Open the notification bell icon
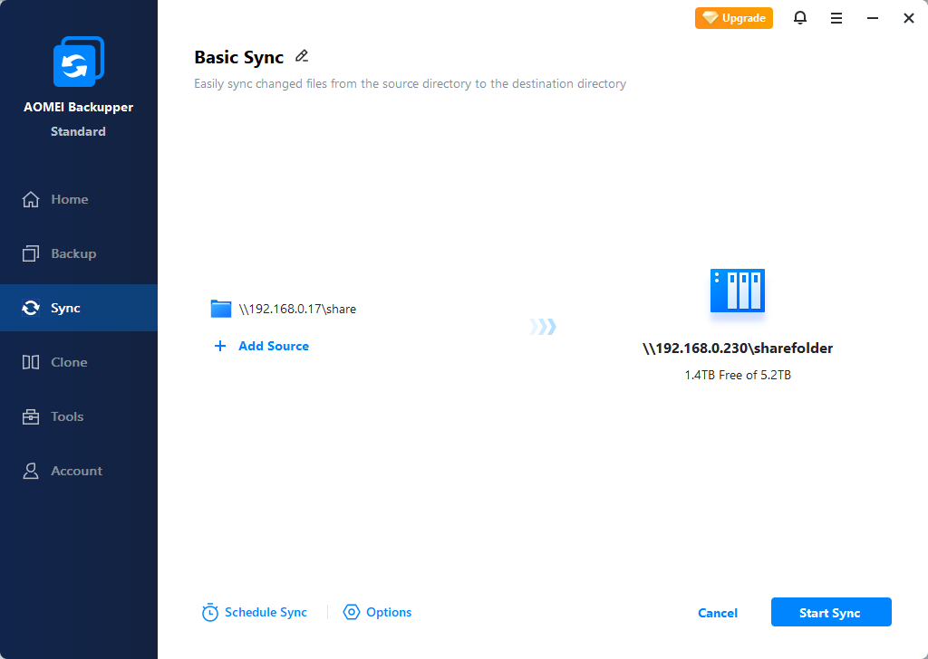928x659 pixels. pyautogui.click(x=800, y=18)
